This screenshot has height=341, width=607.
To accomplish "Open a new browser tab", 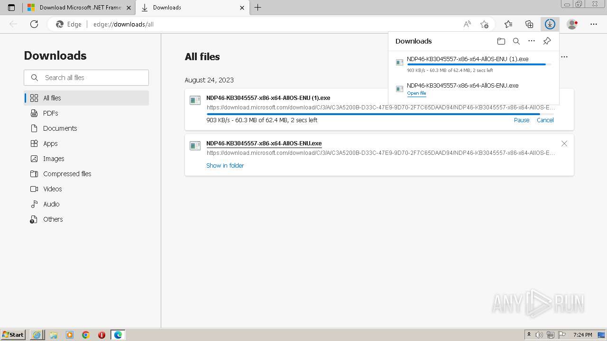I will (x=258, y=8).
